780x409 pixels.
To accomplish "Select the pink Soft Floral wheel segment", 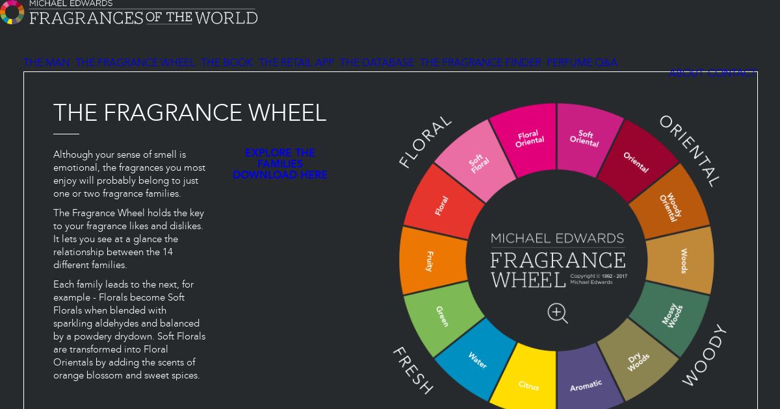I will pos(478,162).
